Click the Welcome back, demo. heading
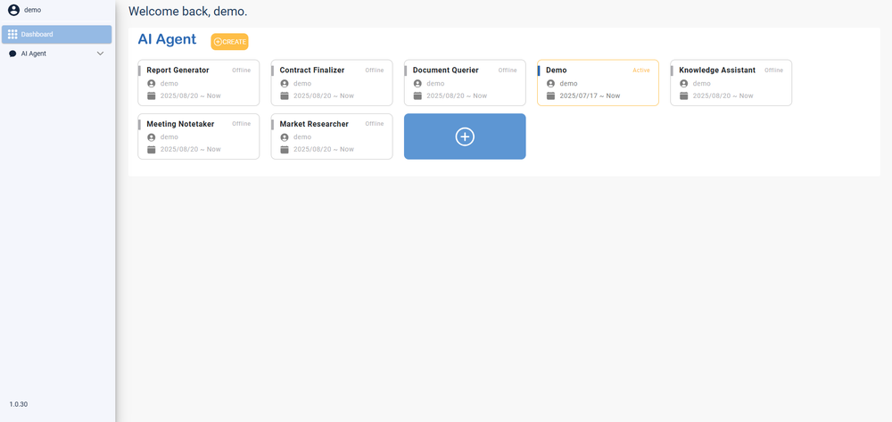This screenshot has height=422, width=892. tap(187, 12)
